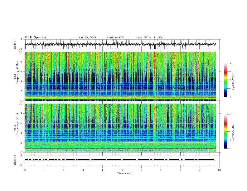Viewport: 247px width, 191px height.
Task: Click the "3" tick on the time axis
Action: coord(83,170)
